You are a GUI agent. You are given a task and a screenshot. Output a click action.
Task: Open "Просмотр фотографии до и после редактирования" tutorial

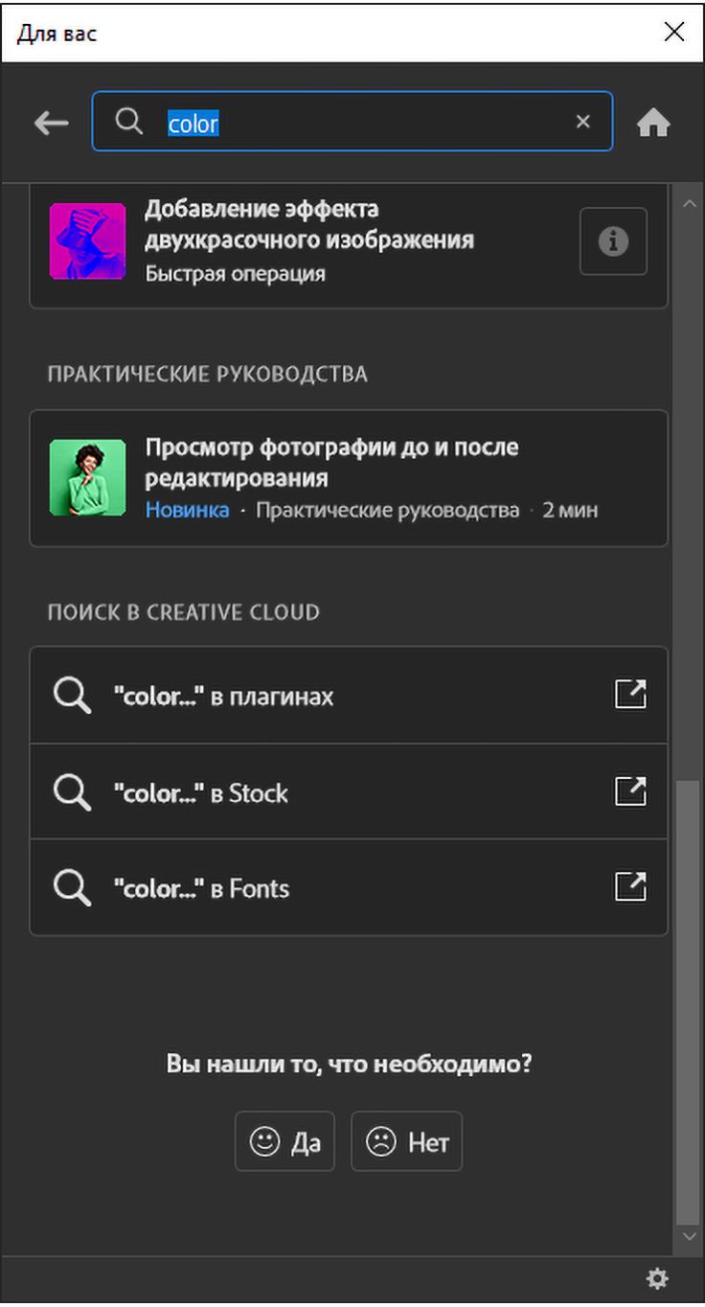click(331, 462)
